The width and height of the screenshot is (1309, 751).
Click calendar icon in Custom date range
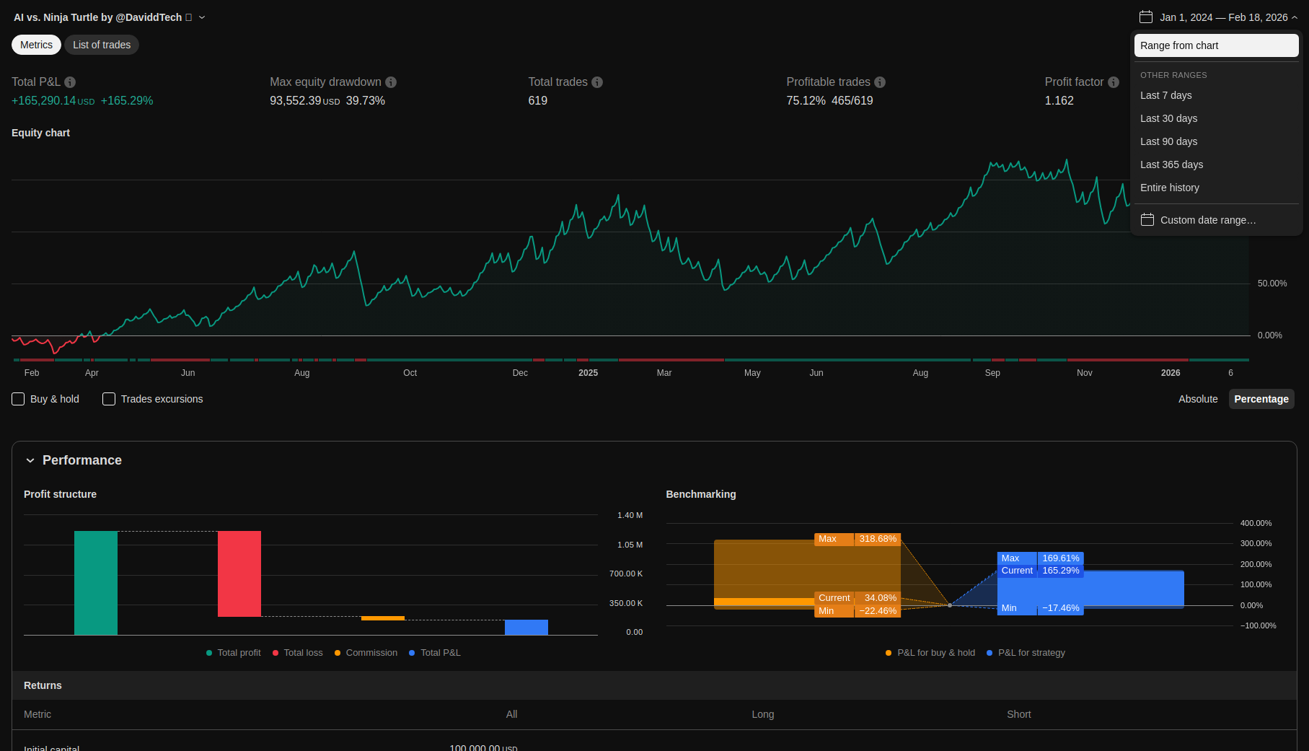(1147, 220)
